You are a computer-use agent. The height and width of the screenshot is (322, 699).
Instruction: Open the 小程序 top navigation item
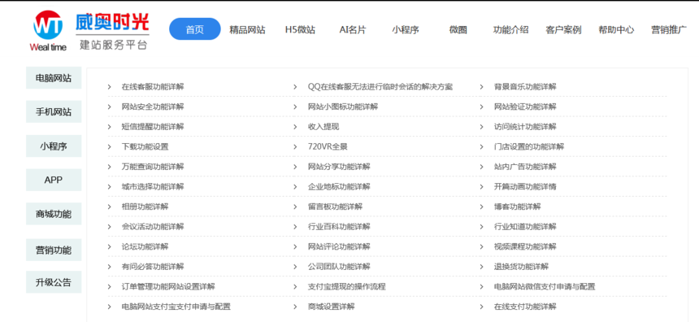(406, 30)
